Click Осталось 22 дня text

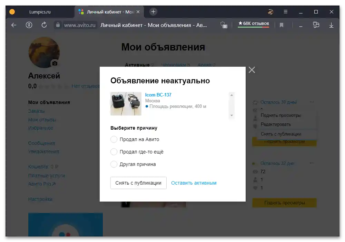[x=277, y=164]
